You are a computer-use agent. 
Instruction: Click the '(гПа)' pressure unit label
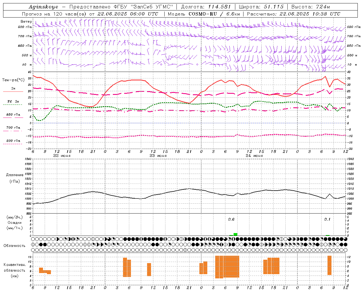point(15,181)
